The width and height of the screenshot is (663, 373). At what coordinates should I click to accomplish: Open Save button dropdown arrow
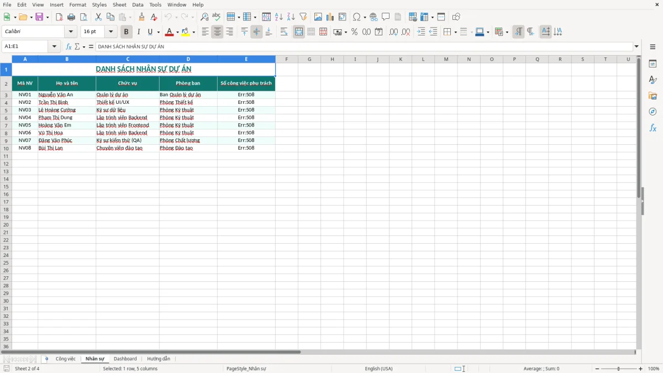48,17
